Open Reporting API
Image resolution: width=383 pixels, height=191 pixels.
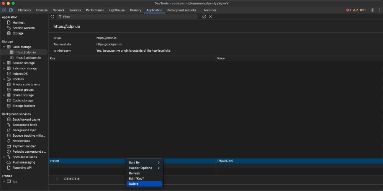point(22,168)
